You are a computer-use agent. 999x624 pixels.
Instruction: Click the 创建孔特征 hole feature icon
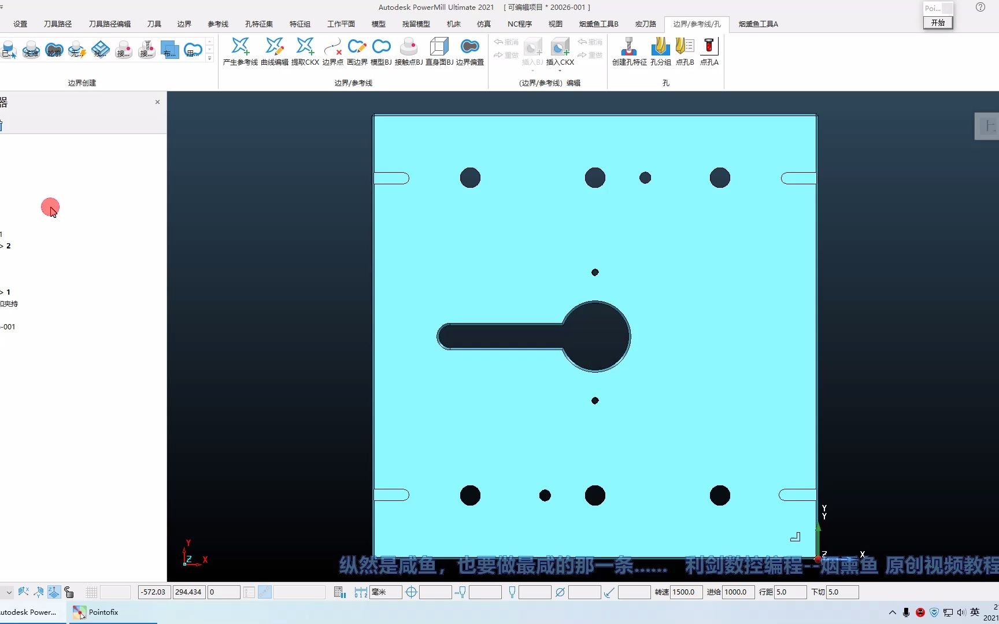(629, 51)
